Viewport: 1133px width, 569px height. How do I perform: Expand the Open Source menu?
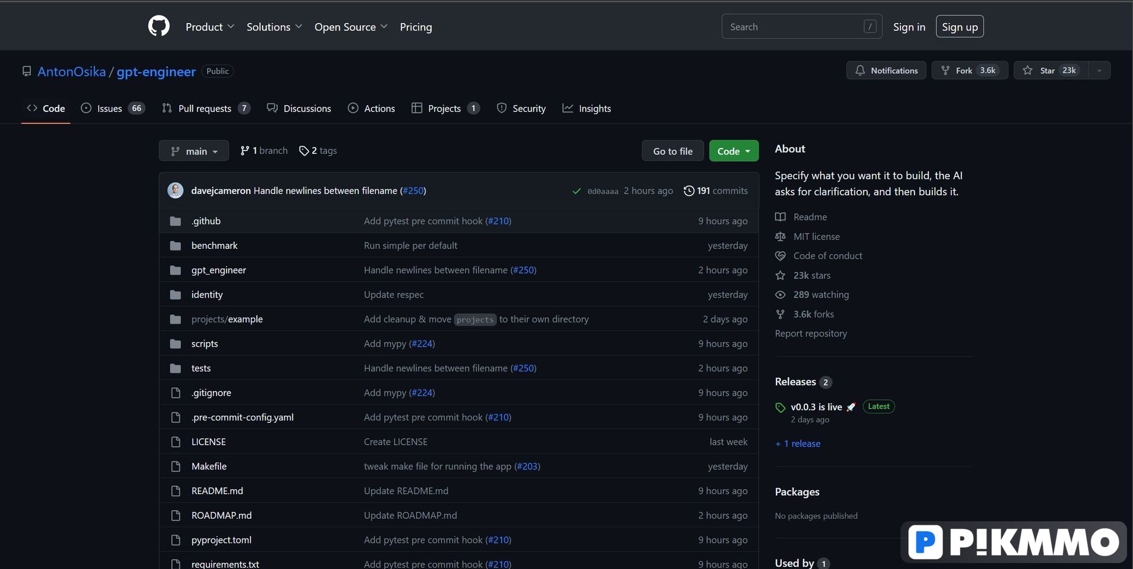351,27
